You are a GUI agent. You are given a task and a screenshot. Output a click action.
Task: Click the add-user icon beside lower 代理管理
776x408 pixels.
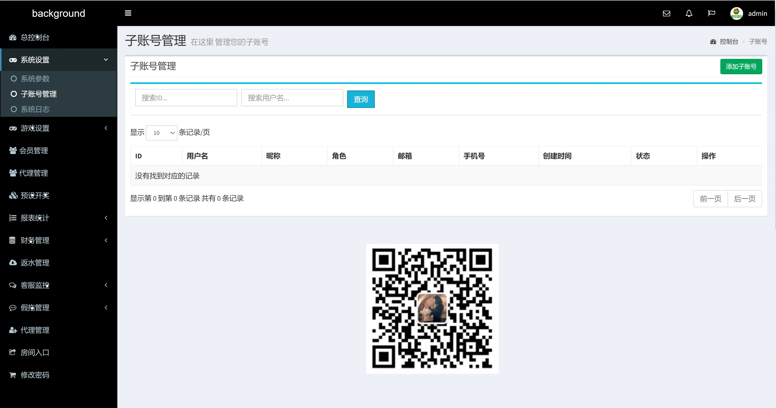[13, 330]
